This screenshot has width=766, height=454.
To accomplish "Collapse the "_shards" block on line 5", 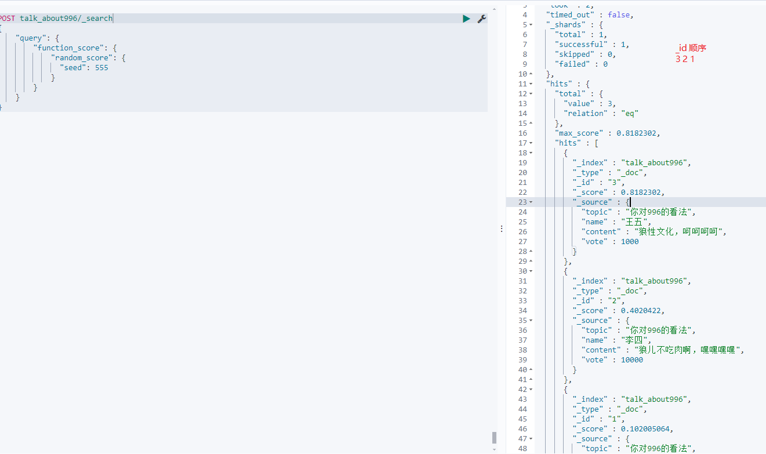I will click(x=531, y=25).
